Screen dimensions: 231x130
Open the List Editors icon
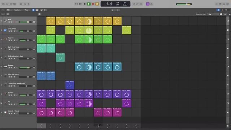[217, 4]
